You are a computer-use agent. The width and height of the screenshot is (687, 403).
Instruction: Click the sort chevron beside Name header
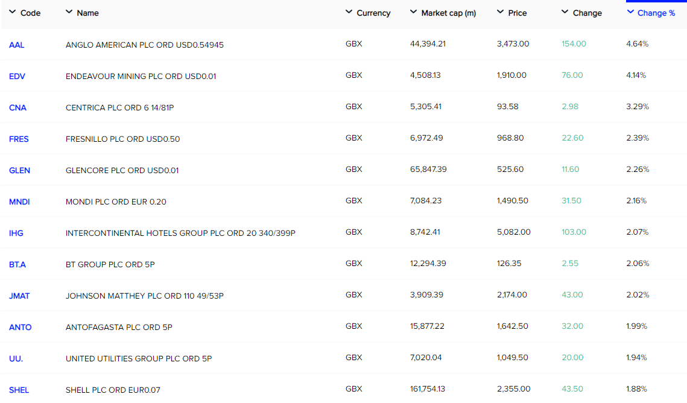coord(69,12)
